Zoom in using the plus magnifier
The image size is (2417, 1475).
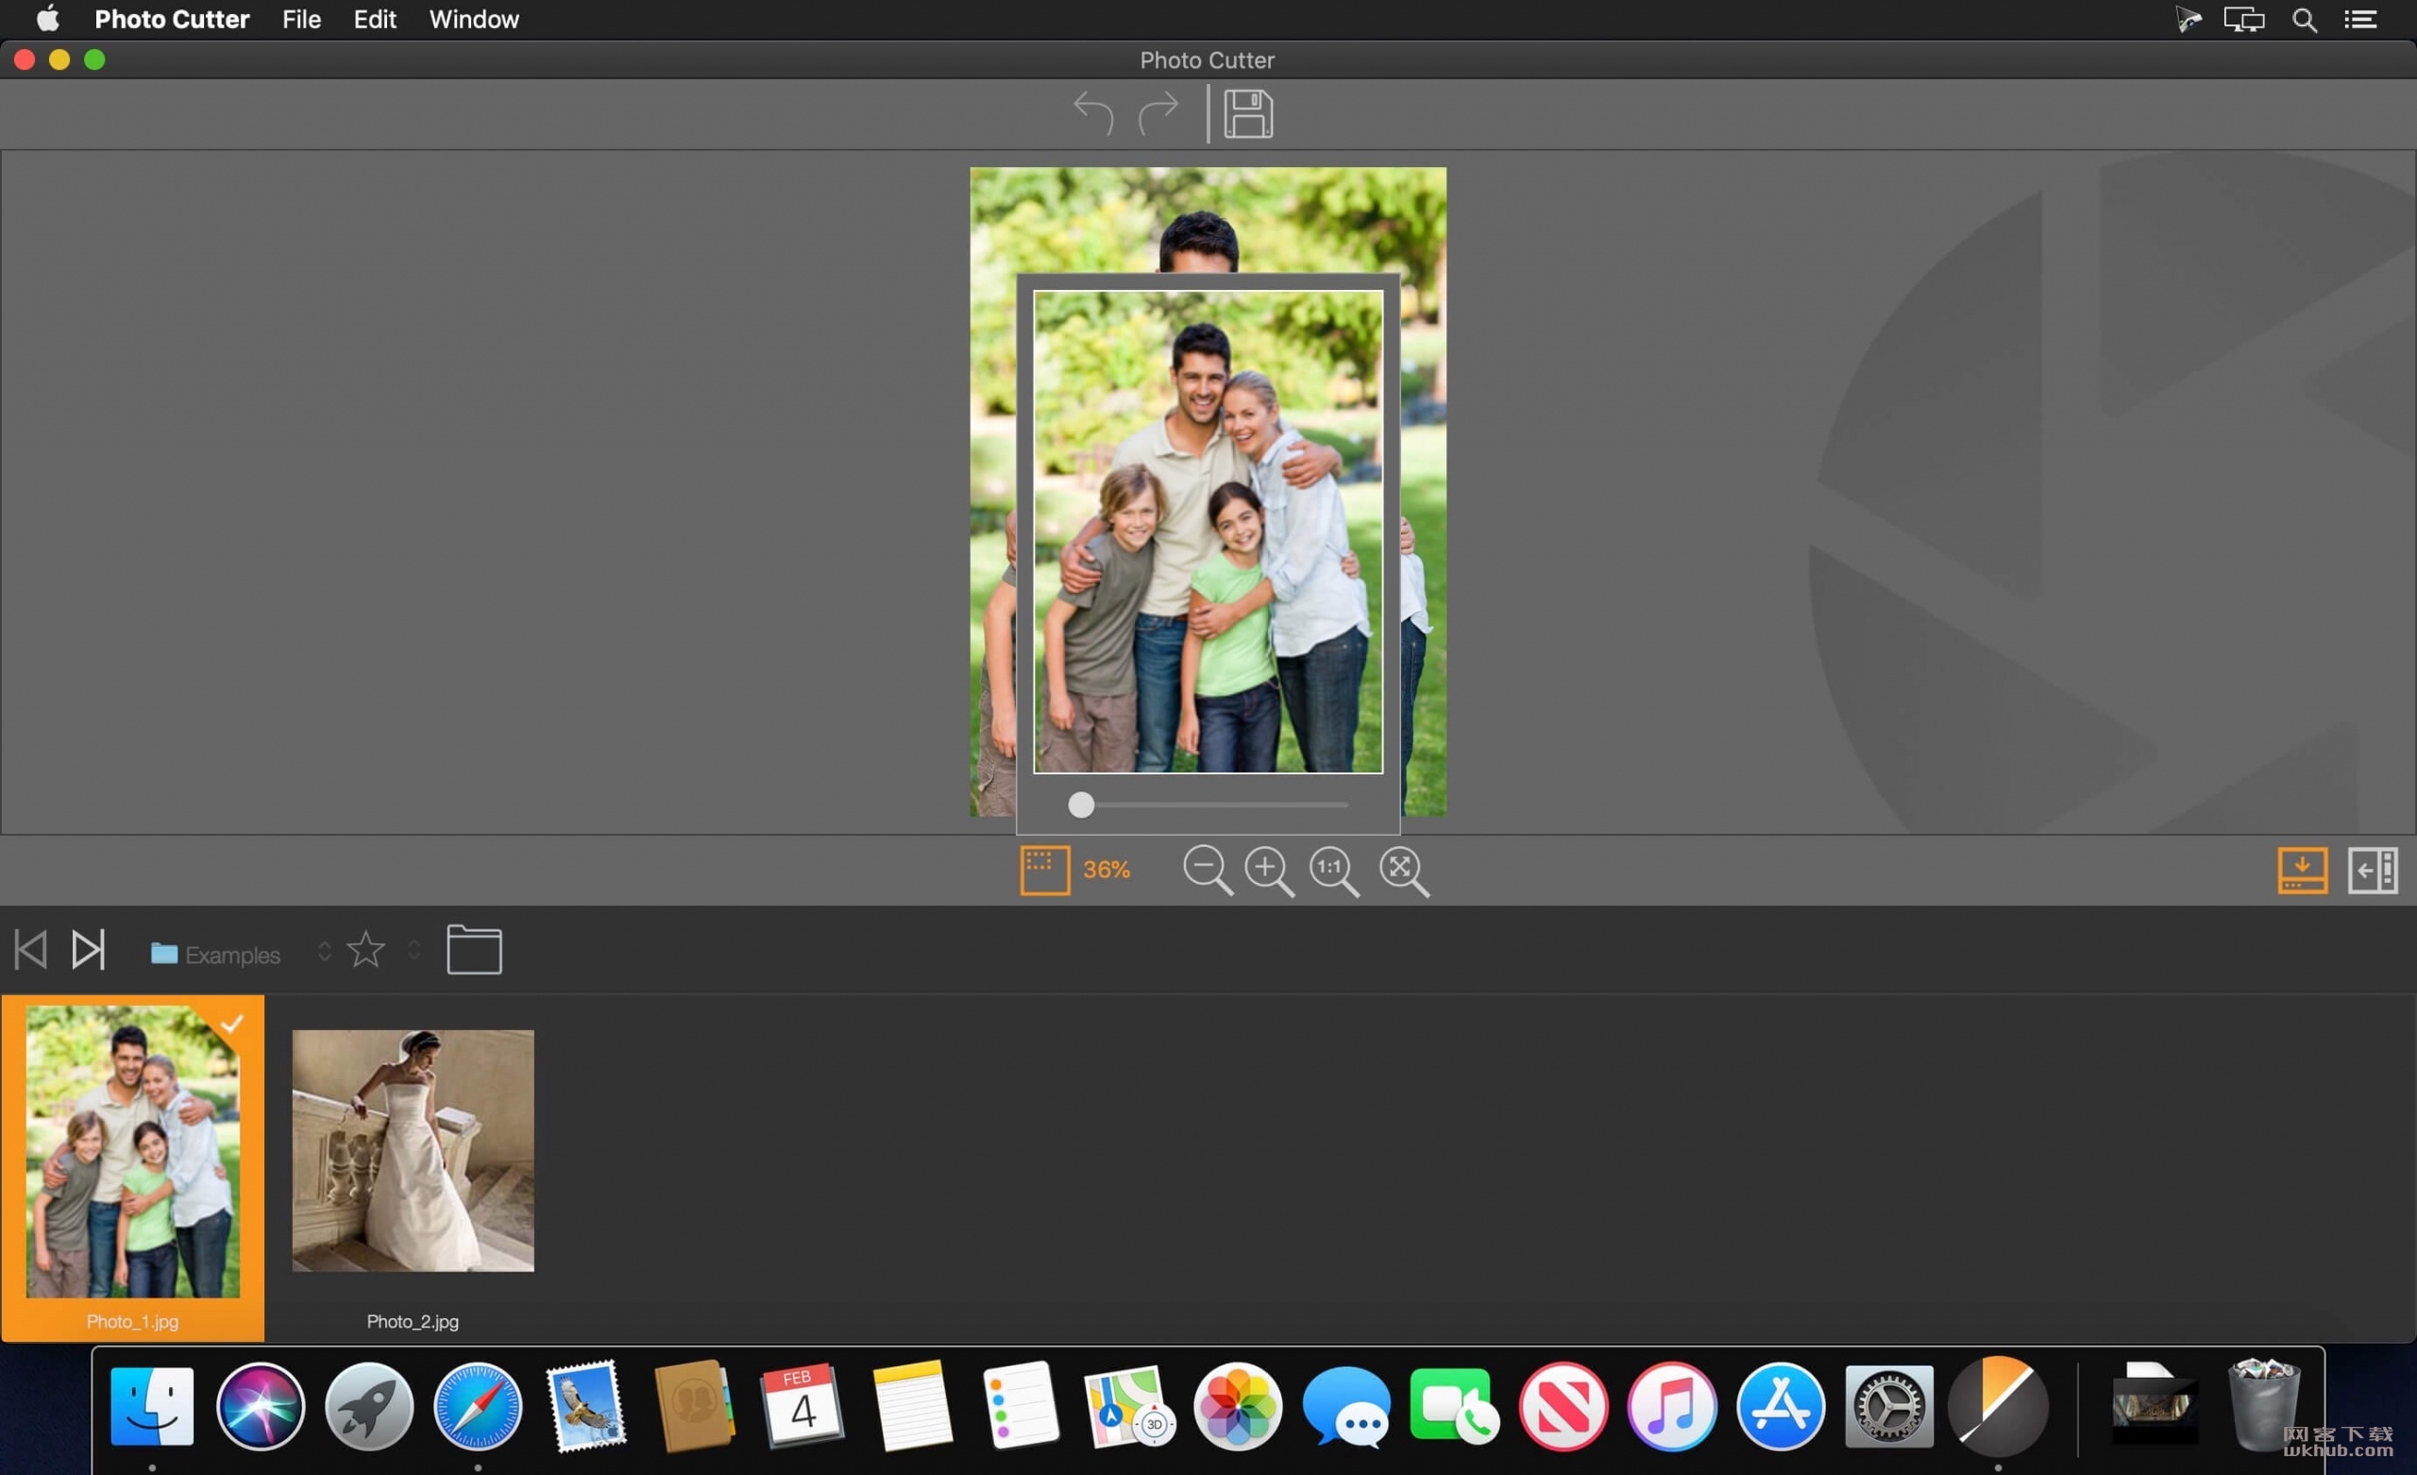click(1269, 871)
